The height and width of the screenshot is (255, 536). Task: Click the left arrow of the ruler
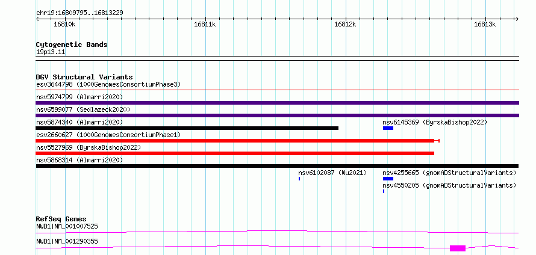click(x=37, y=19)
